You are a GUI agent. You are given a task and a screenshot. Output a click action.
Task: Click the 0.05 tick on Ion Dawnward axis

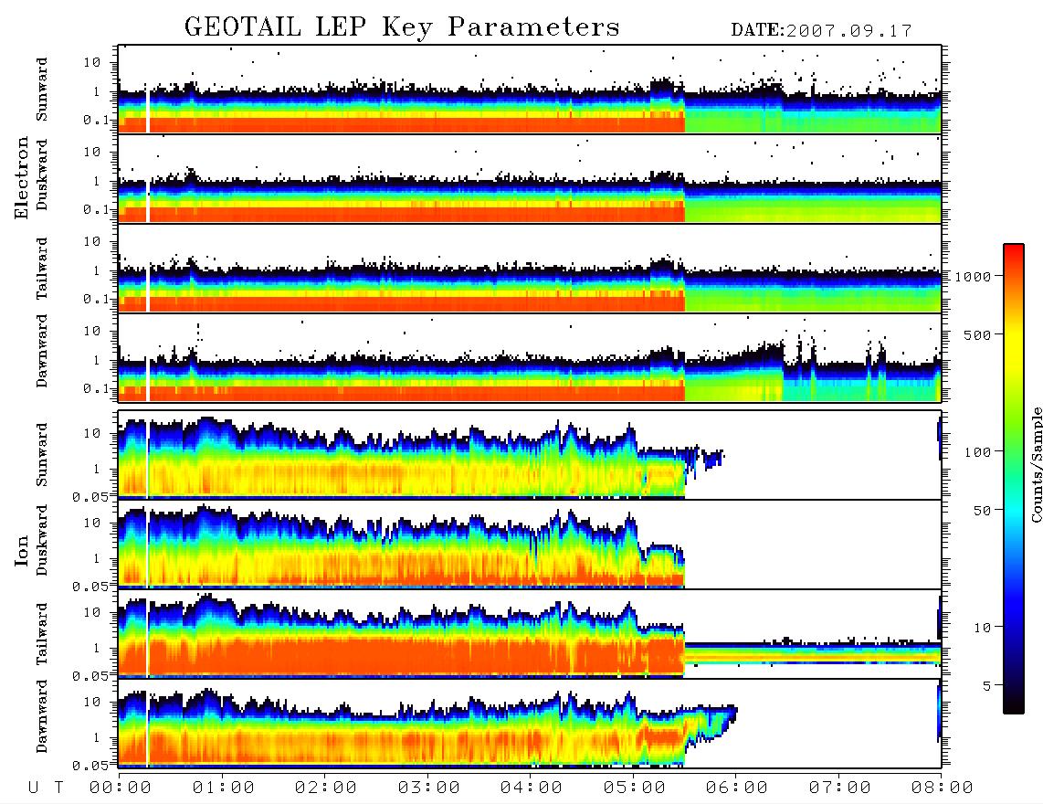[90, 766]
